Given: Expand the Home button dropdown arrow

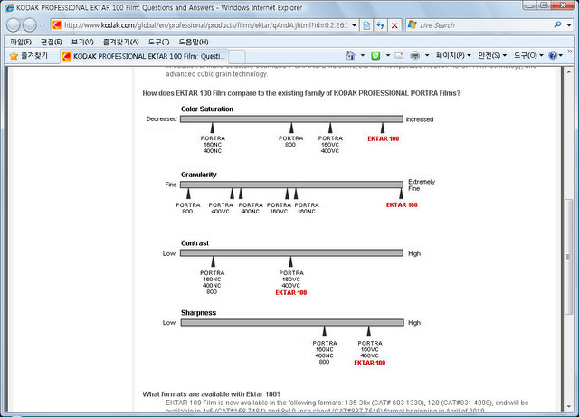Looking at the screenshot, I should pos(363,55).
